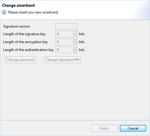Increase the signature key length with up arrow
This screenshot has height=136, width=150.
[x=75, y=33]
